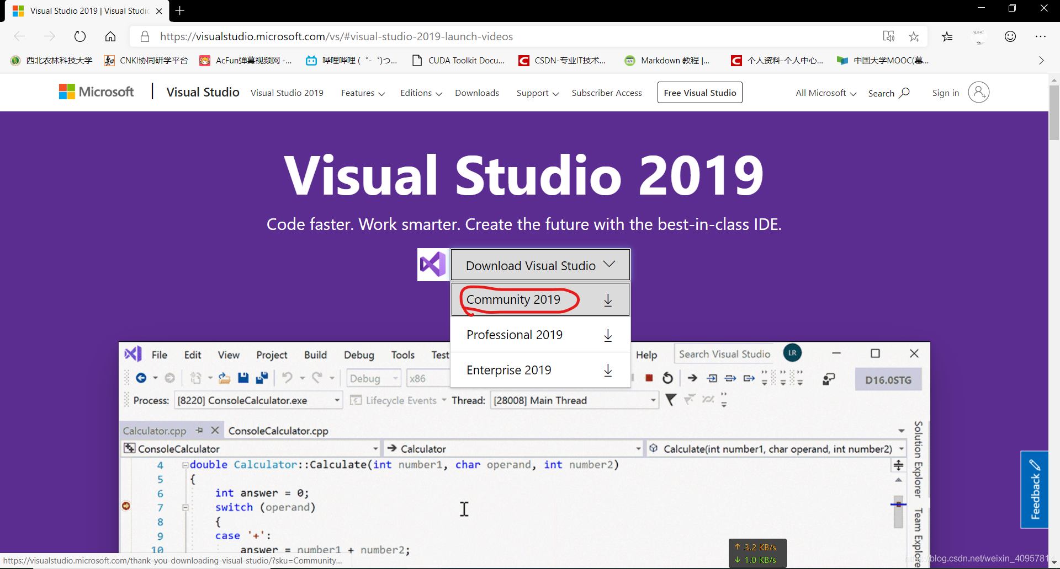
Task: Click Enterprise 2019 download arrow
Action: coord(608,371)
